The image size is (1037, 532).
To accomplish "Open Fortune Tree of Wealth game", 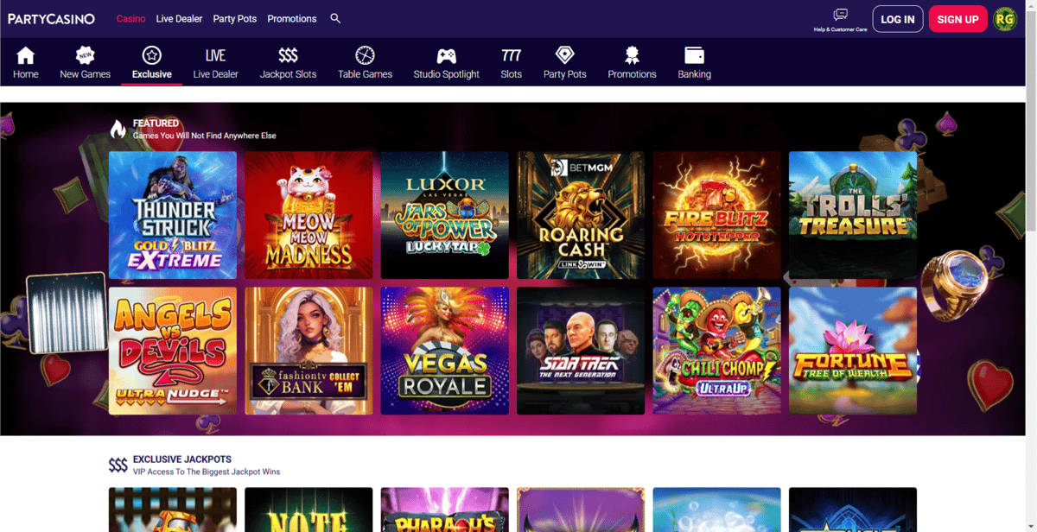I will tap(853, 351).
